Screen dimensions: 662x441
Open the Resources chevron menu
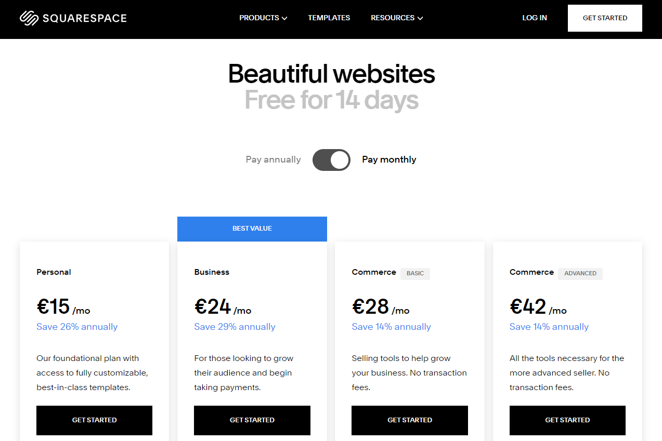tap(420, 18)
